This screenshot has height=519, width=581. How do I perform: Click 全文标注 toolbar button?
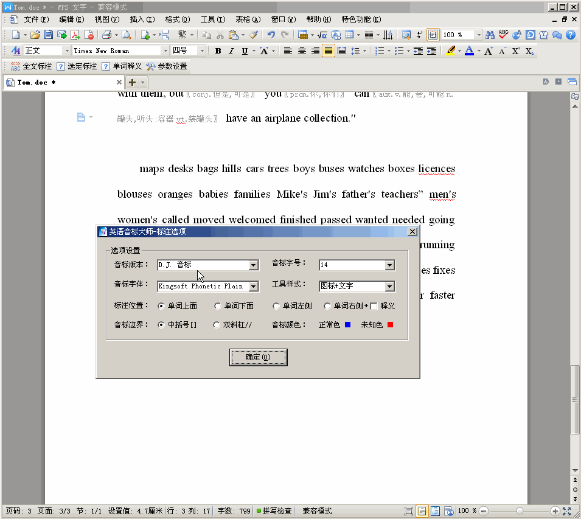click(x=32, y=66)
